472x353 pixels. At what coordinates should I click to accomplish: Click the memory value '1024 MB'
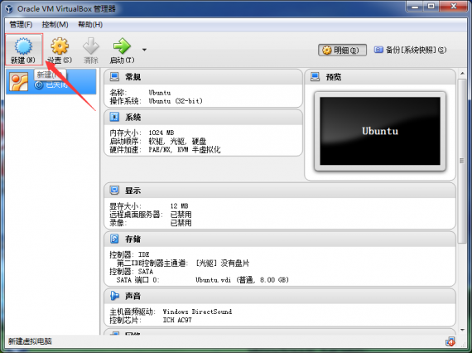[161, 133]
